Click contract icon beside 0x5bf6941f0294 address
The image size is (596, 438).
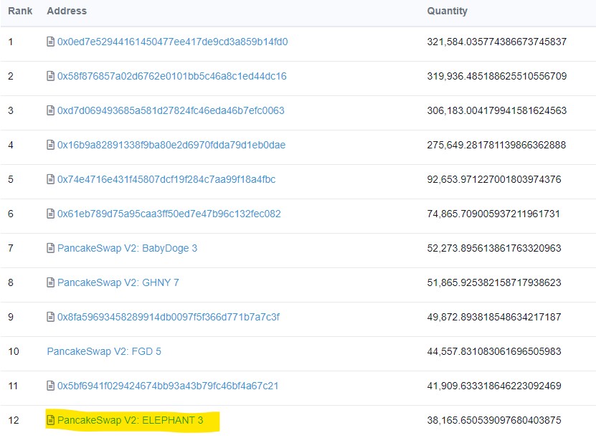coord(50,386)
